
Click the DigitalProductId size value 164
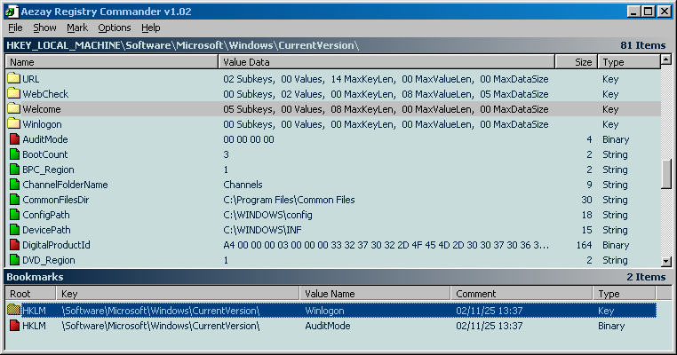tap(584, 245)
